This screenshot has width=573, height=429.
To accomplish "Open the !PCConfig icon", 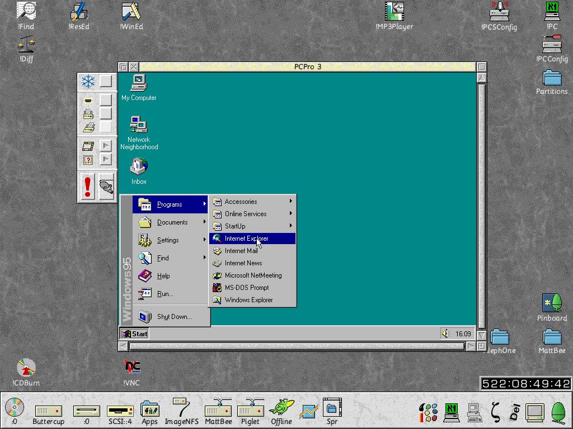I will coord(552,49).
